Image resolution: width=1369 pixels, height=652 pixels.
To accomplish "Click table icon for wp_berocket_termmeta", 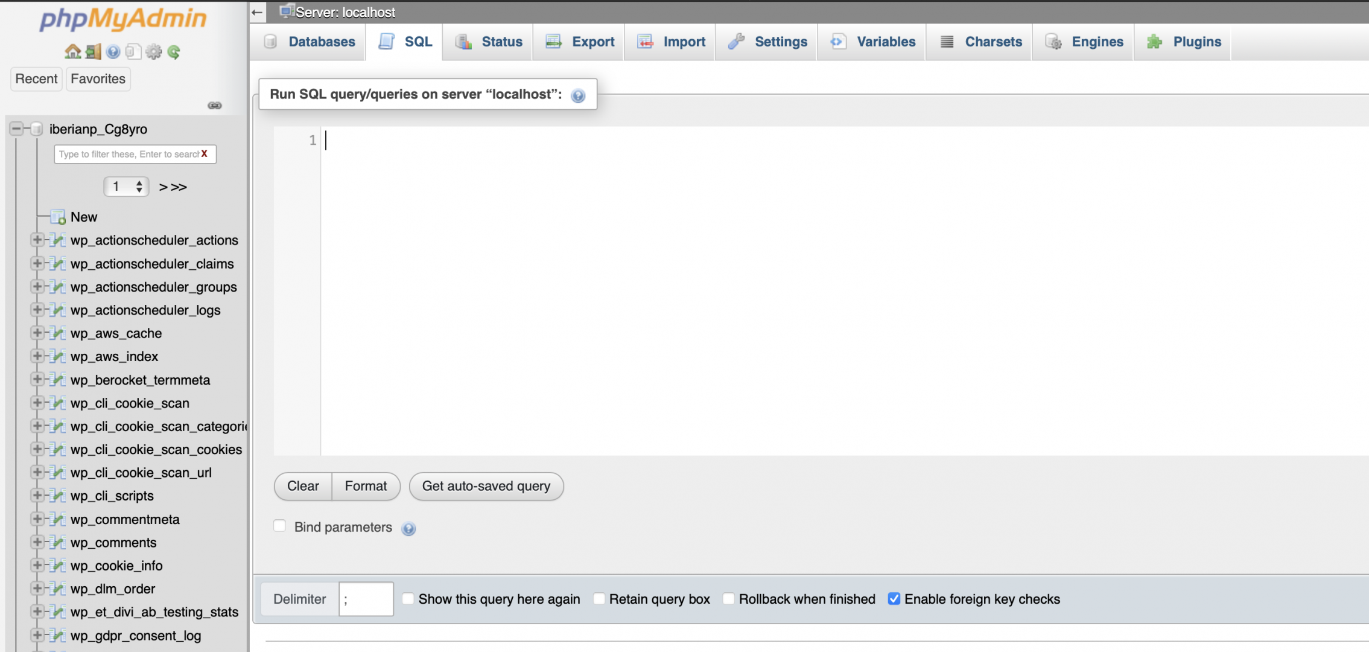I will coord(58,380).
